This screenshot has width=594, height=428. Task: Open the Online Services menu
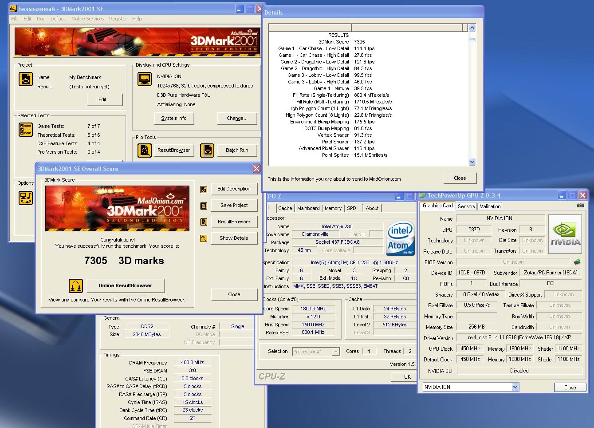[87, 19]
